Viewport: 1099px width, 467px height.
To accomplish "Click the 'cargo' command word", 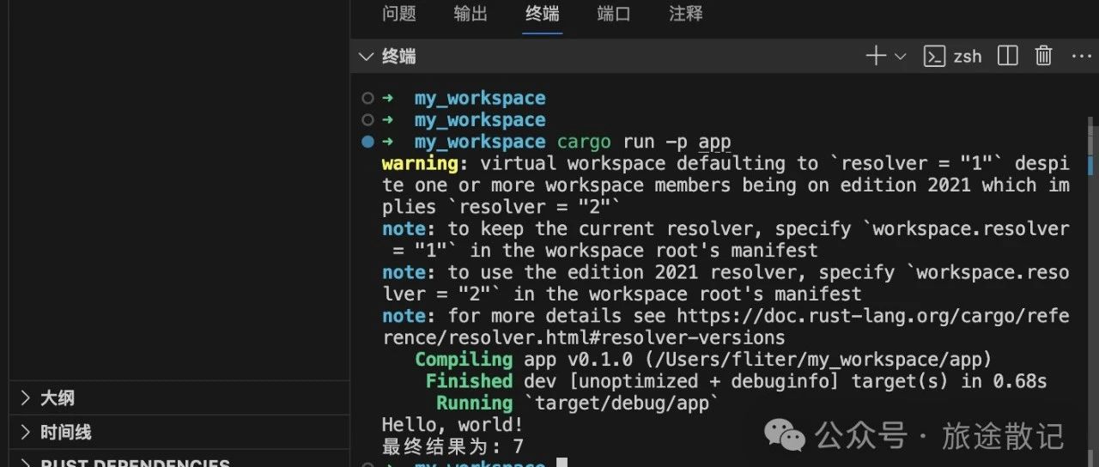I will tap(584, 142).
